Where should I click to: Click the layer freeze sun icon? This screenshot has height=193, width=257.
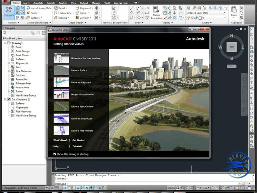coord(192,18)
